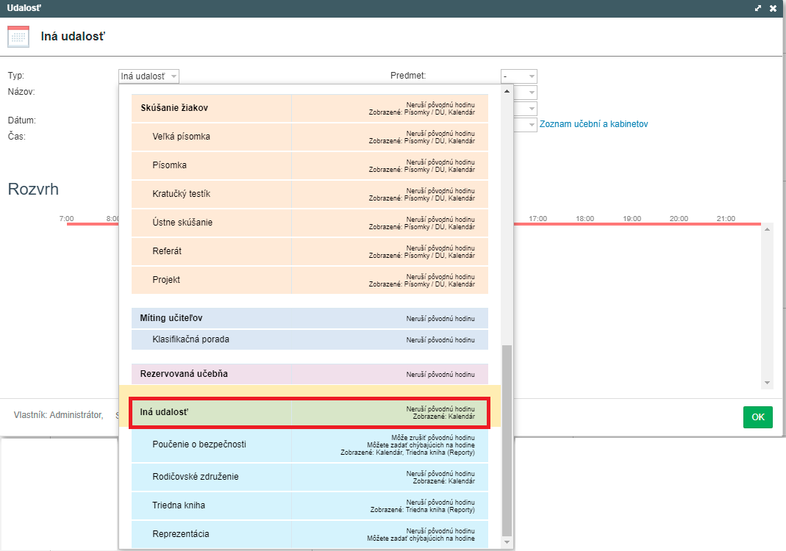
Task: Click the dropdown list scrollbar up arrow
Action: point(507,91)
